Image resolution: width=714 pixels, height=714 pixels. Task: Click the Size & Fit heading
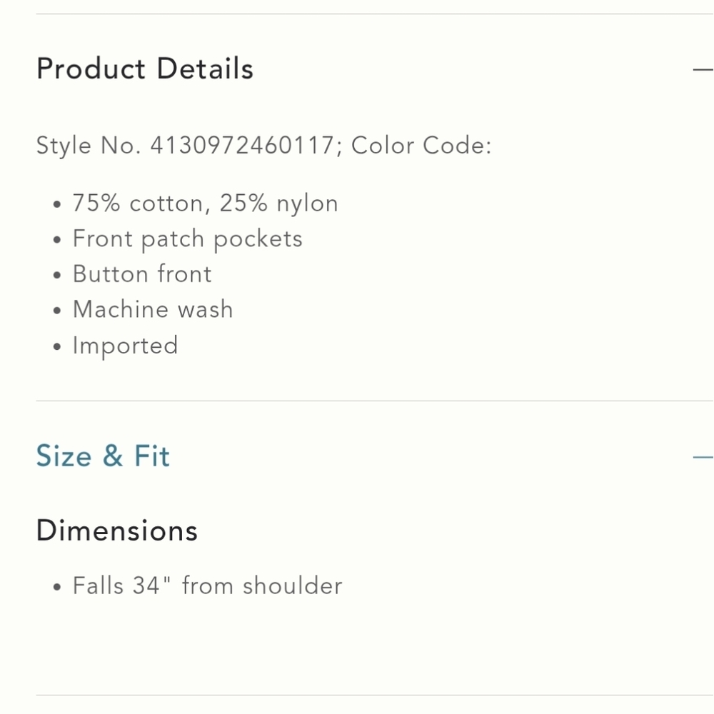pos(103,456)
